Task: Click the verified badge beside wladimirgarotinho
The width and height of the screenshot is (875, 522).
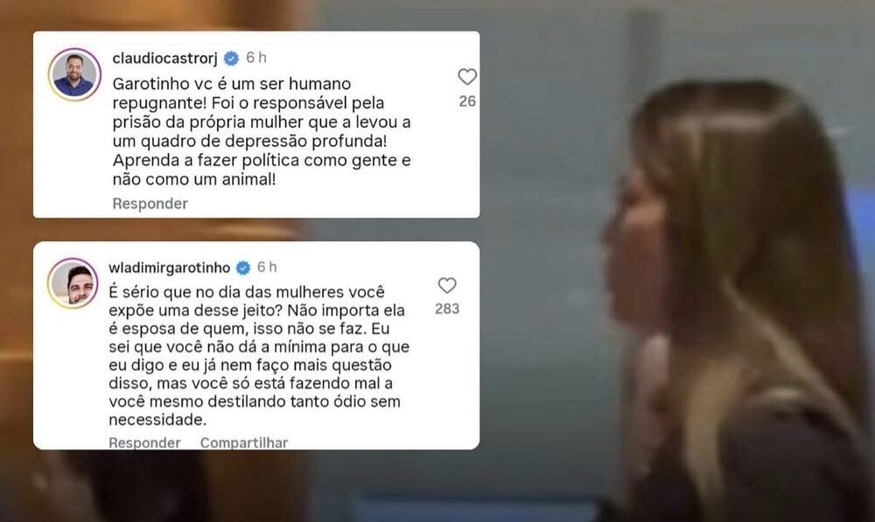Action: [243, 268]
